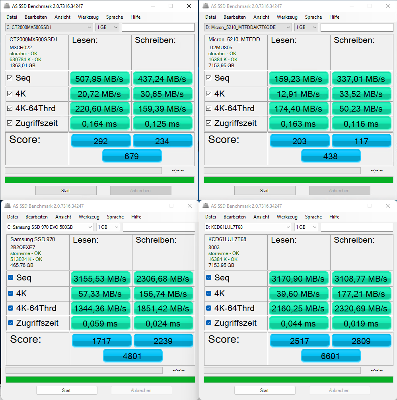Open drive dropdown showing C: Samsung SSD 970 EVO

click(x=50, y=227)
